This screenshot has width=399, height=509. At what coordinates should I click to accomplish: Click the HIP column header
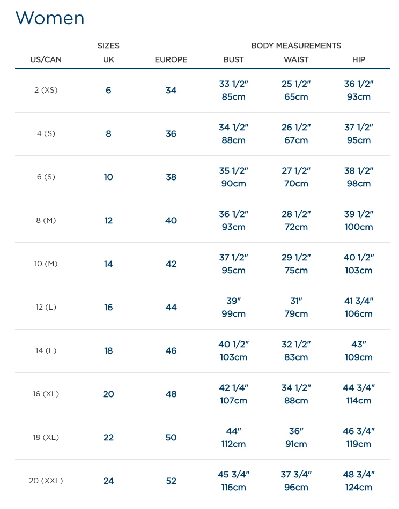(x=359, y=59)
